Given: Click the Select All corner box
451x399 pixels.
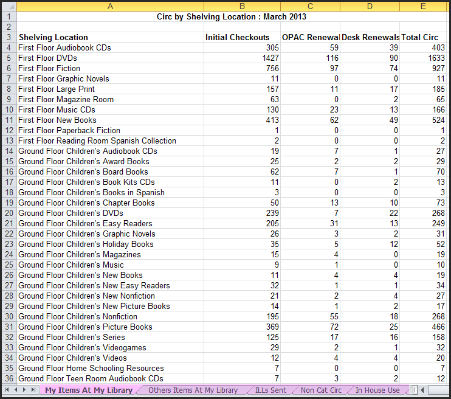Looking at the screenshot, I should pyautogui.click(x=9, y=6).
